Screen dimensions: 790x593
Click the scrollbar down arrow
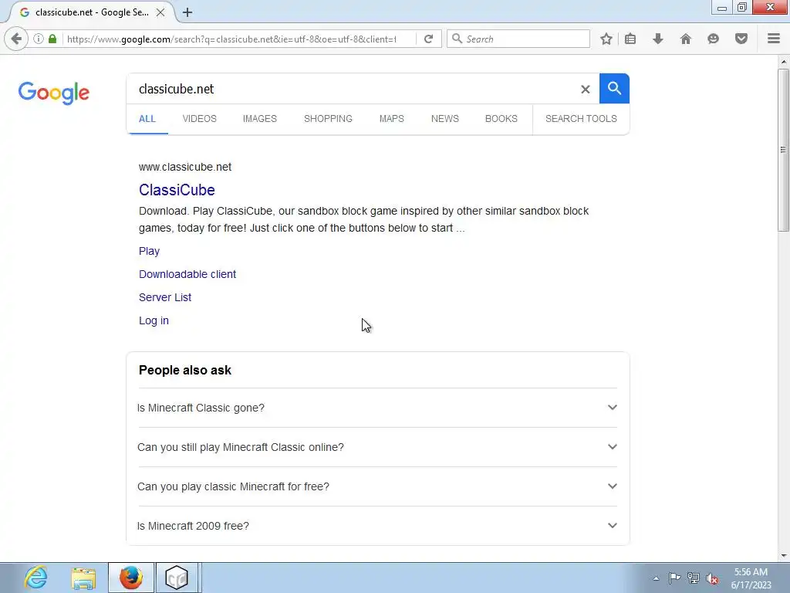[x=783, y=556]
